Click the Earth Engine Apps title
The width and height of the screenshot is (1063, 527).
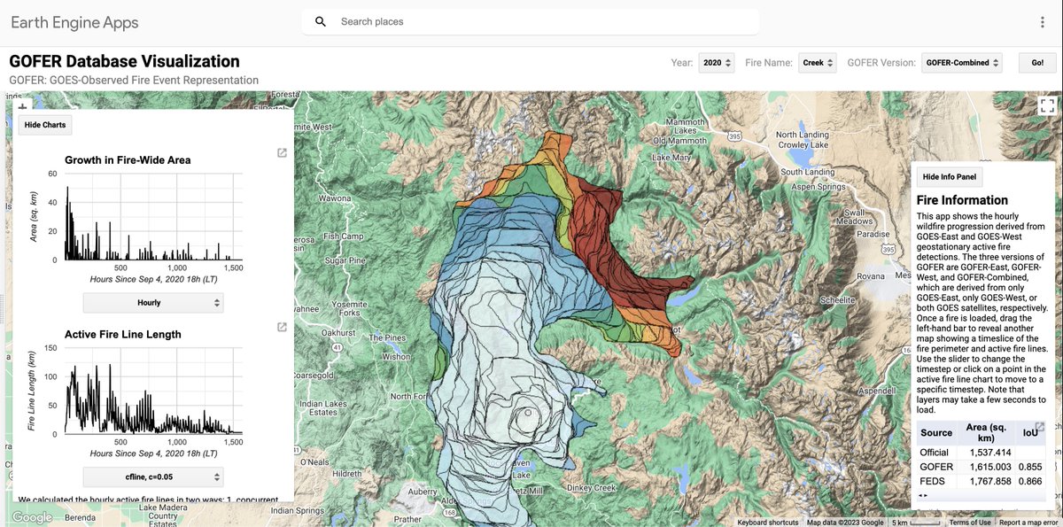[74, 22]
